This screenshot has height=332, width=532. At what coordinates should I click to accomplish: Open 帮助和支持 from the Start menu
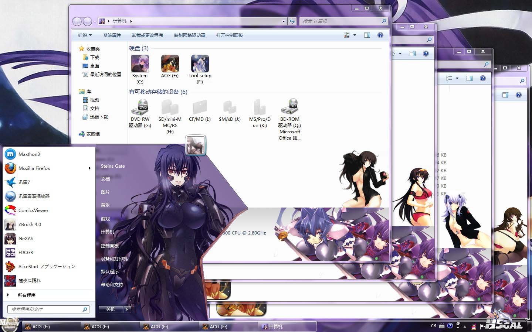pyautogui.click(x=112, y=285)
